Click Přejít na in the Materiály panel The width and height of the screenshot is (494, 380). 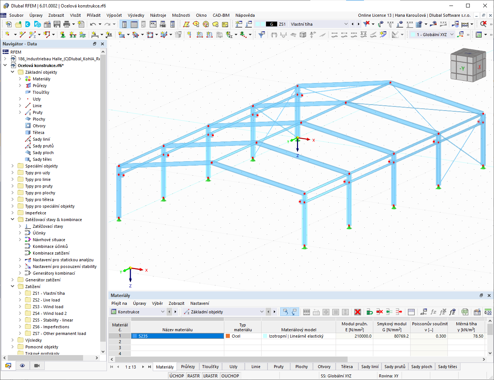tap(121, 303)
